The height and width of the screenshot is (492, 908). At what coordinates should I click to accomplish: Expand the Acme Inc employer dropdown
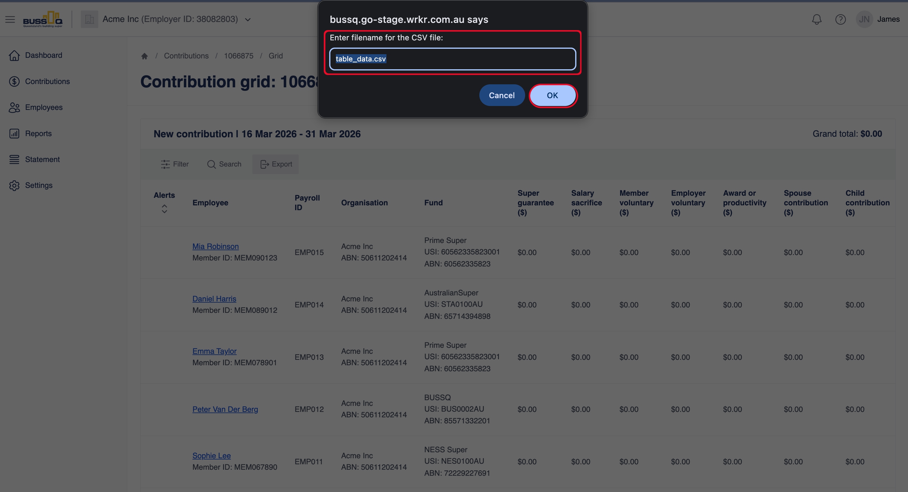coord(247,20)
